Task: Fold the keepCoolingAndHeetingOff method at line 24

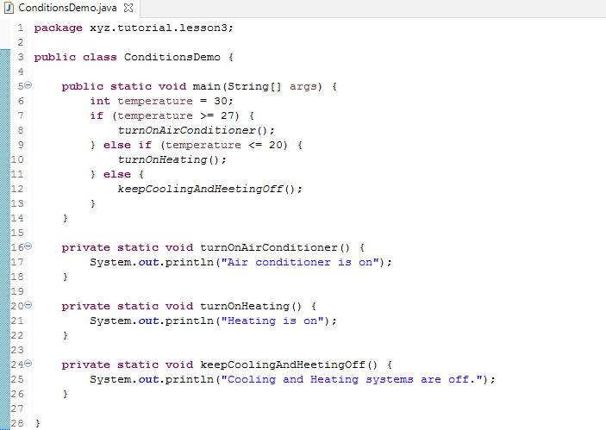Action: 28,365
